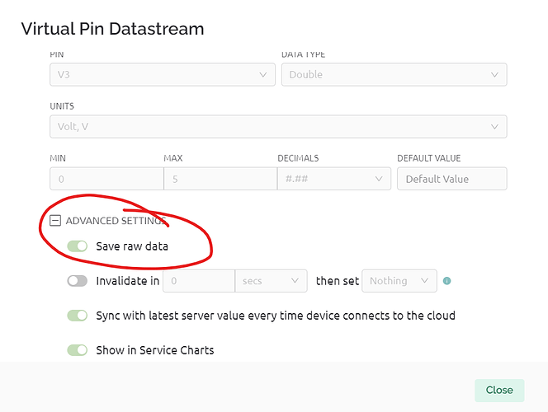Viewport: 548px width, 412px height.
Task: Open the then set Nothing dropdown
Action: click(x=399, y=281)
